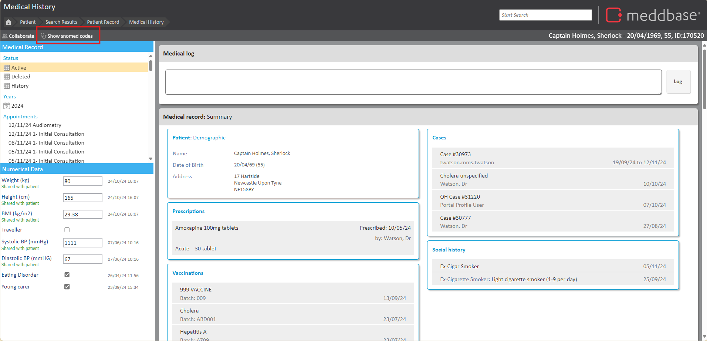Viewport: 707px width, 341px height.
Task: Click the stethoscope Show snomed codes icon
Action: pyautogui.click(x=43, y=36)
